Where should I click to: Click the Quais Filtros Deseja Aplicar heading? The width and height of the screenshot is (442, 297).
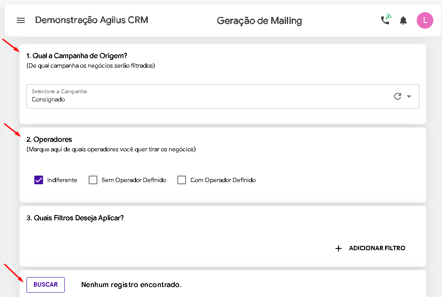[75, 218]
